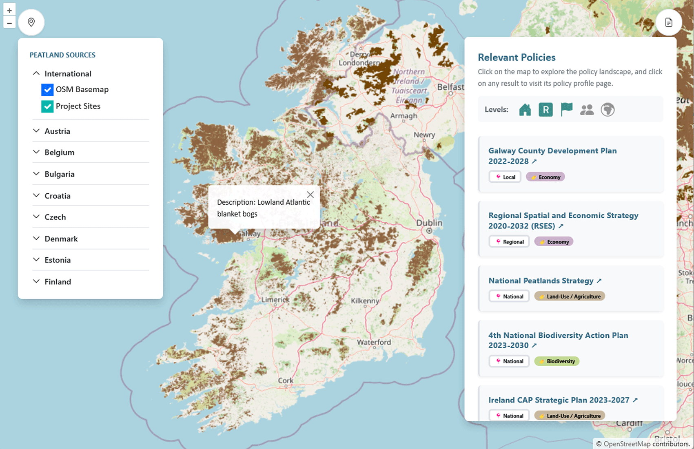Viewport: 694px width, 449px height.
Task: Click the Belfast label on map
Action: 450,87
